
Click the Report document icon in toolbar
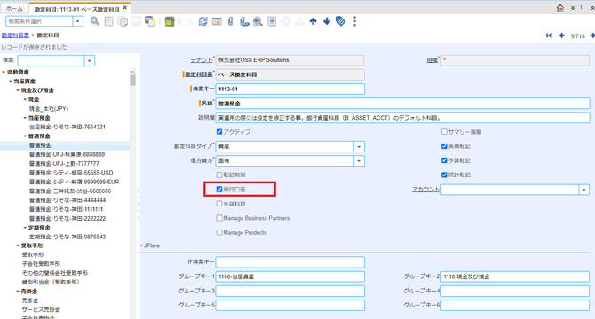coord(272,21)
